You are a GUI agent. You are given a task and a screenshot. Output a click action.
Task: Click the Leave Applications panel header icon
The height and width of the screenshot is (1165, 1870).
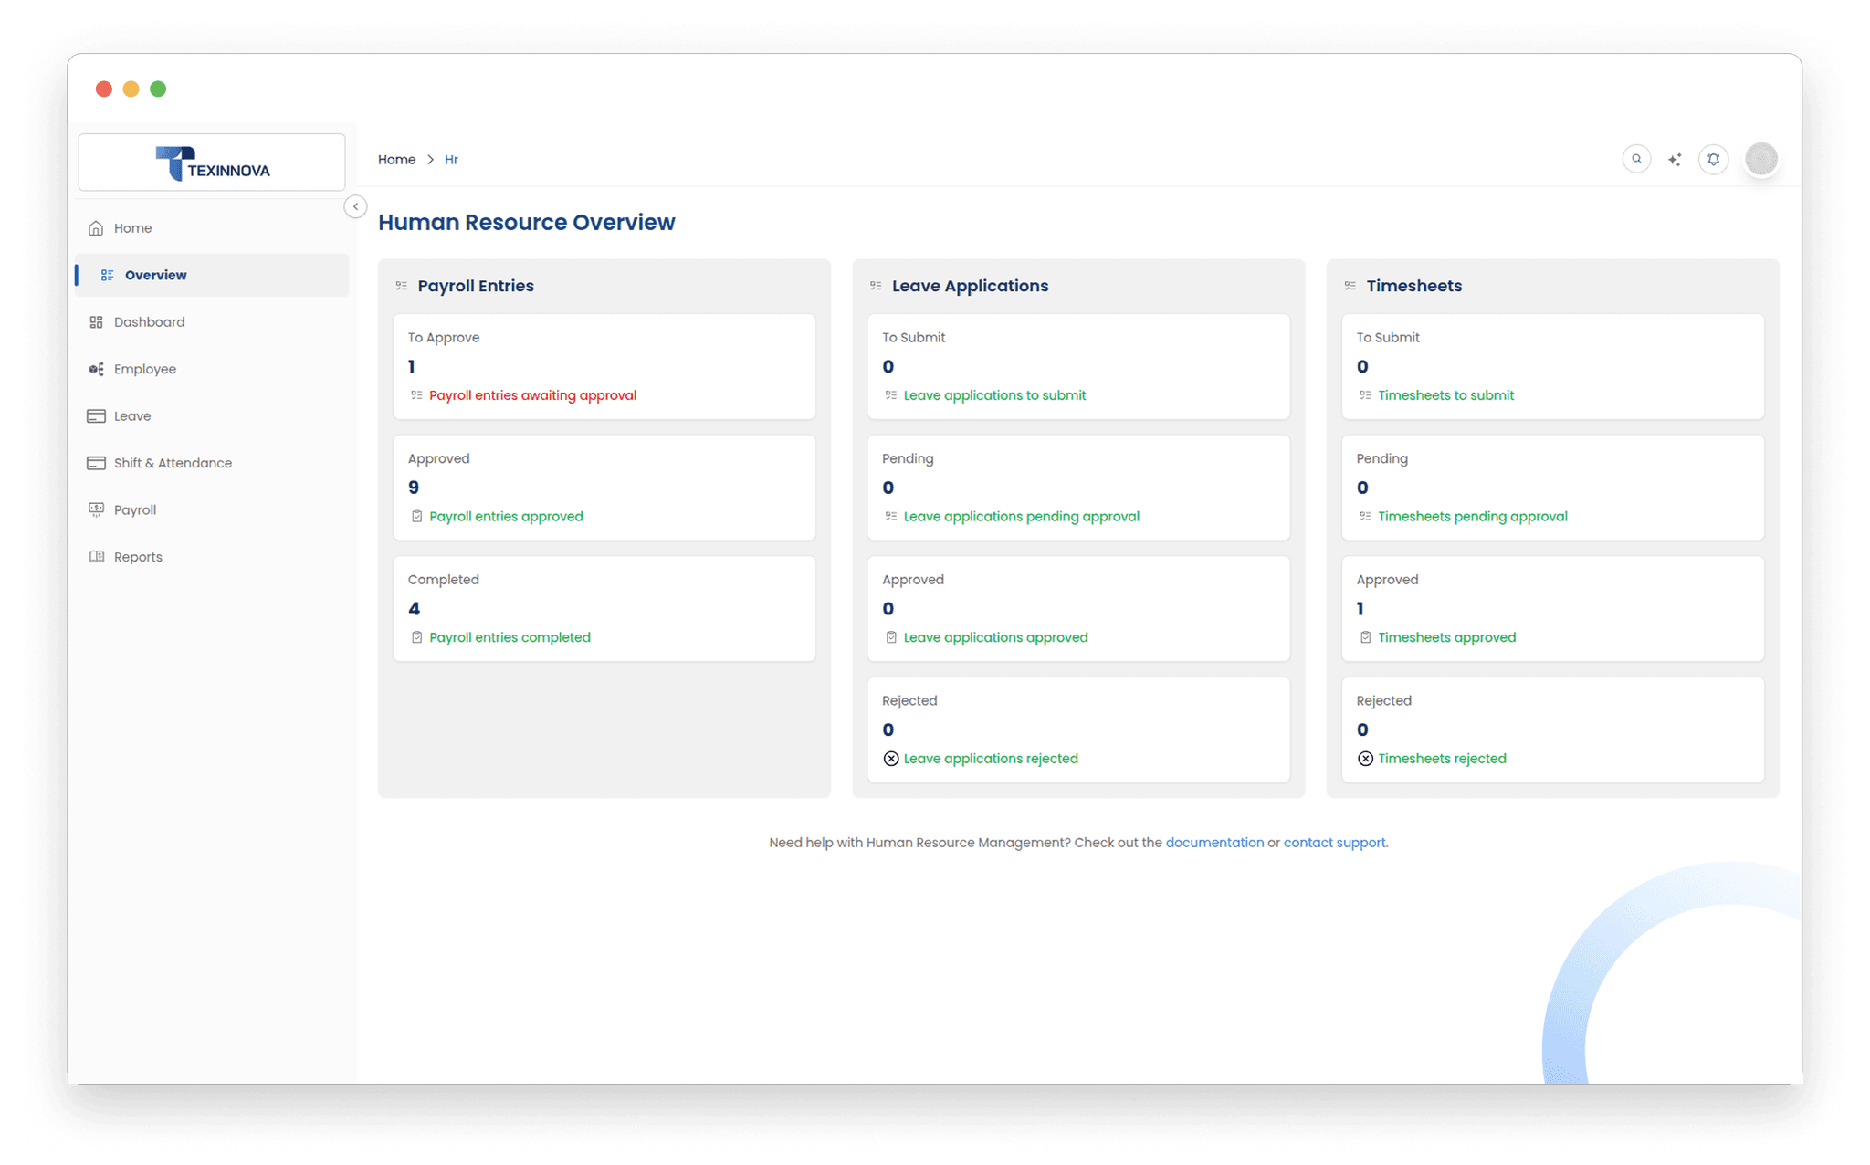874,285
